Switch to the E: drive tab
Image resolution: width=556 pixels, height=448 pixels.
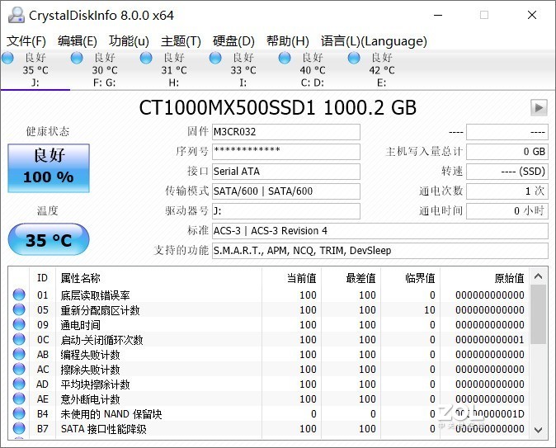tap(382, 70)
